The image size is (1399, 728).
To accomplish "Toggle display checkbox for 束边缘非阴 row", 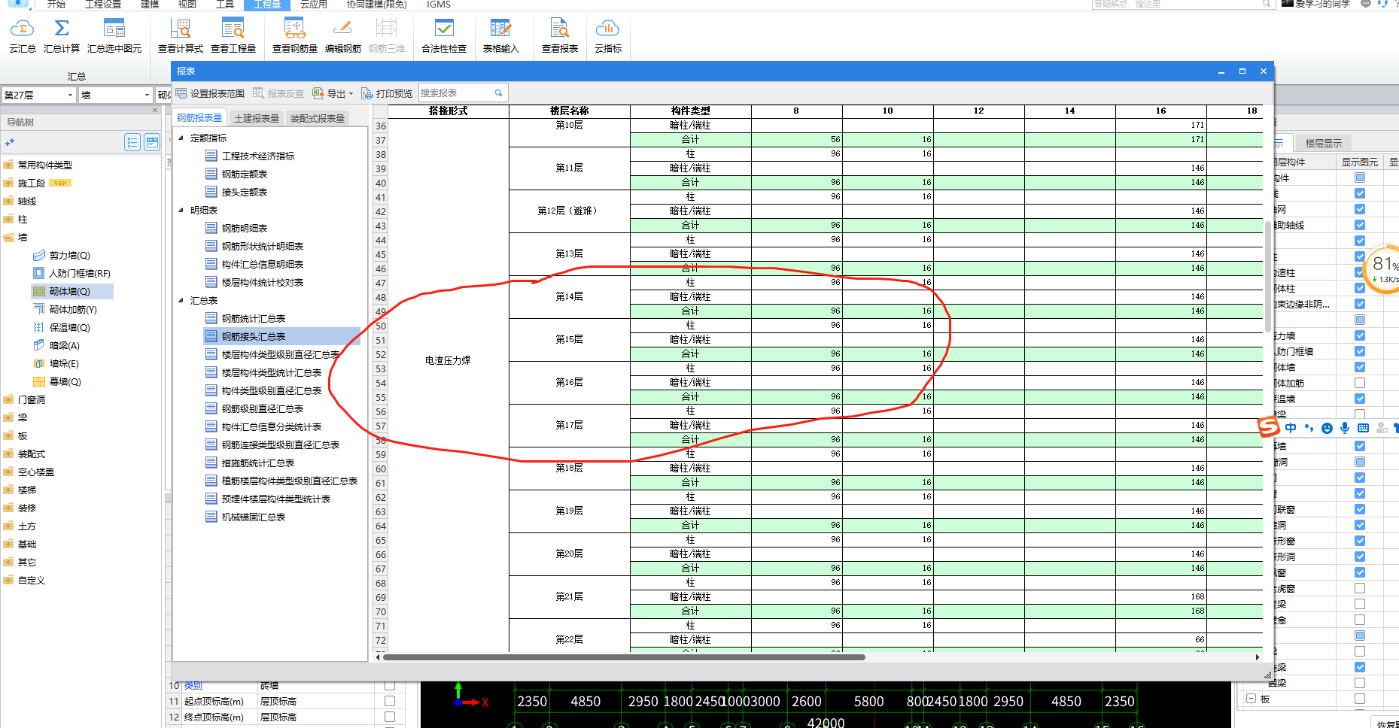I will pos(1360,304).
